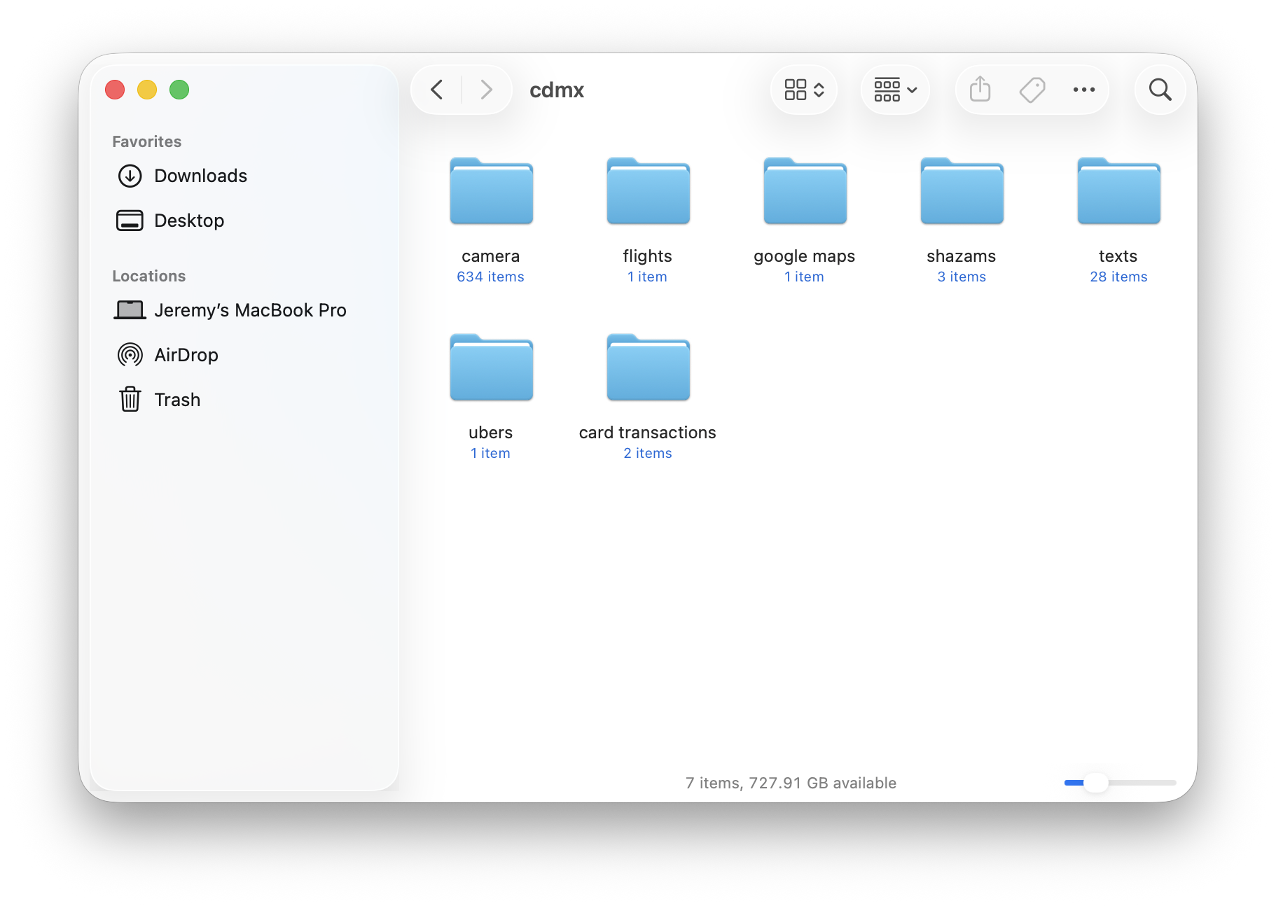The width and height of the screenshot is (1276, 906).
Task: Open the Search magnifier
Action: [x=1160, y=90]
